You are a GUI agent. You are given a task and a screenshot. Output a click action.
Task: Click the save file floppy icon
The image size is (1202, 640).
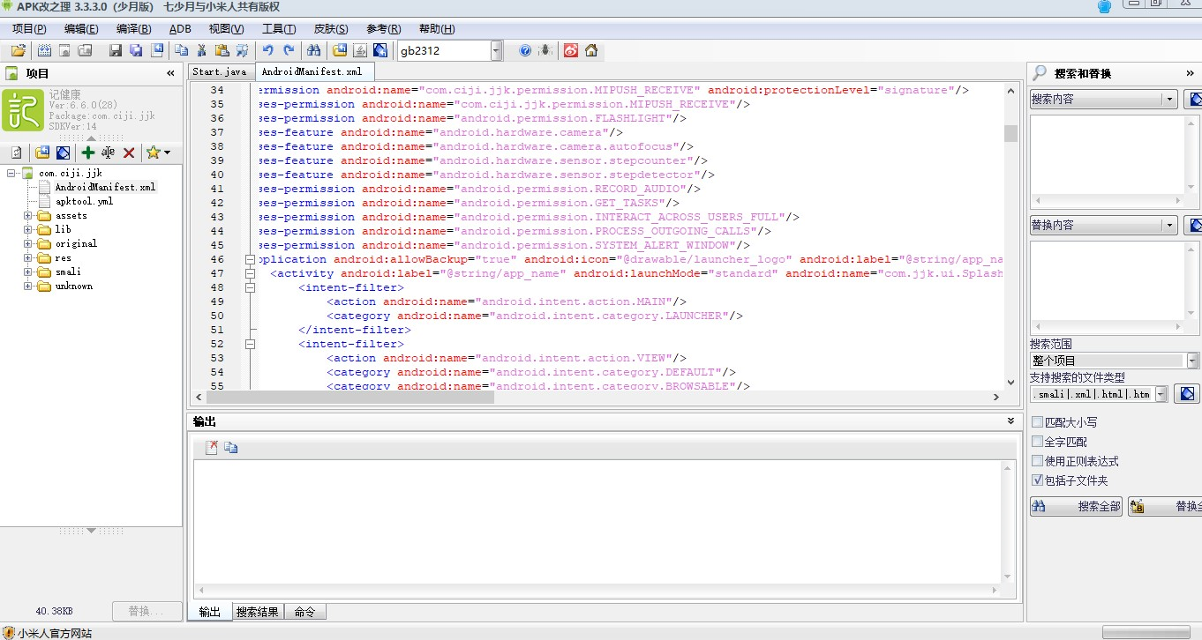click(x=115, y=50)
